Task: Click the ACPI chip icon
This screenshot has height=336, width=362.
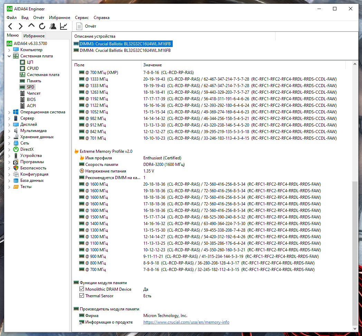Action: (x=22, y=106)
